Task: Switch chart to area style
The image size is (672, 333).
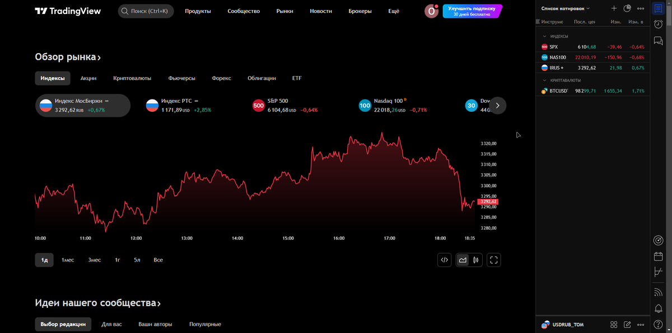Action: tap(463, 260)
